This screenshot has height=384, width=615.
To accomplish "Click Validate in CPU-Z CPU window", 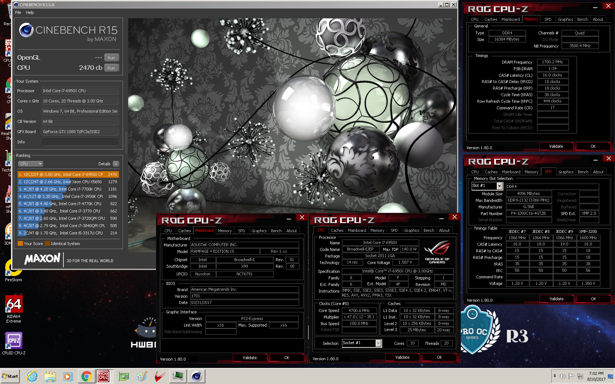I will pyautogui.click(x=402, y=357).
